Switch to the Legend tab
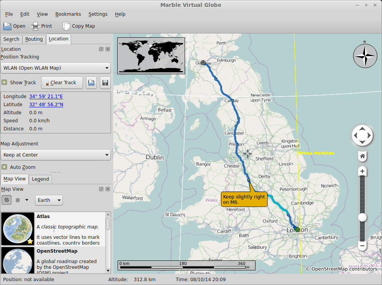 [x=40, y=179]
